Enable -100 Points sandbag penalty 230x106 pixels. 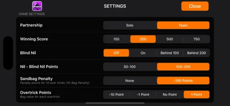point(183,81)
